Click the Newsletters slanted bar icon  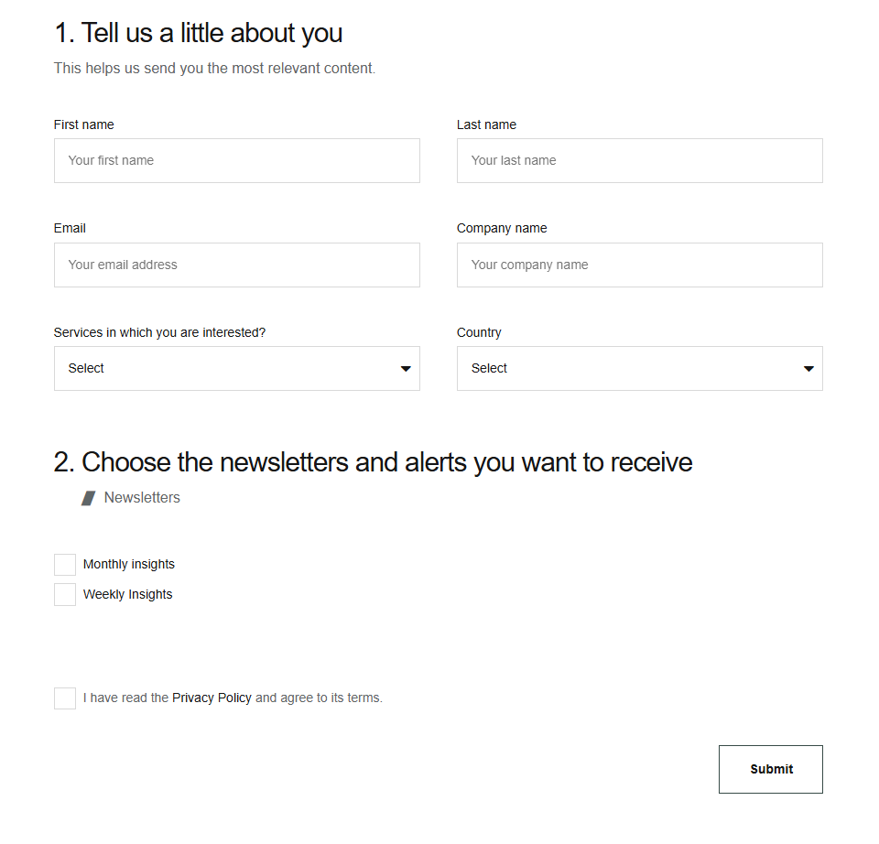coord(88,498)
